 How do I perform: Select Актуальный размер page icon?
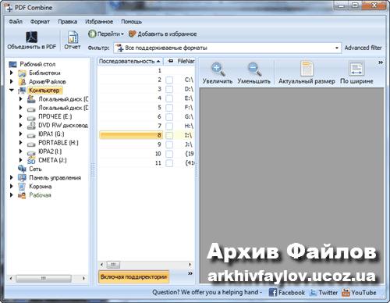click(x=307, y=68)
